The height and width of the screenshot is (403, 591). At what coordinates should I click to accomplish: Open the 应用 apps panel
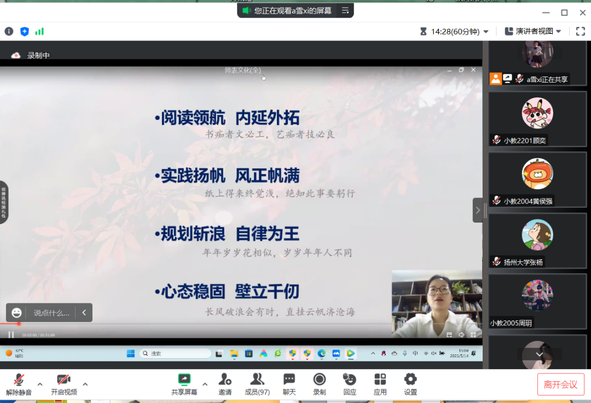380,384
